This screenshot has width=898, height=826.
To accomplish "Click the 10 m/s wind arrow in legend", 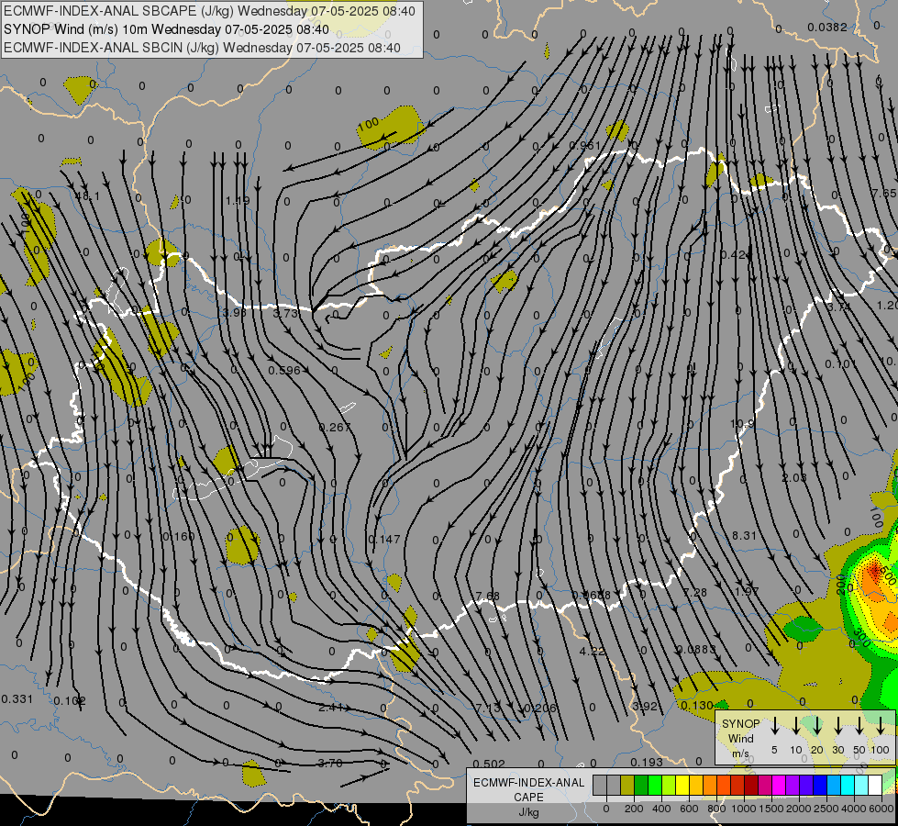I will pos(796,726).
